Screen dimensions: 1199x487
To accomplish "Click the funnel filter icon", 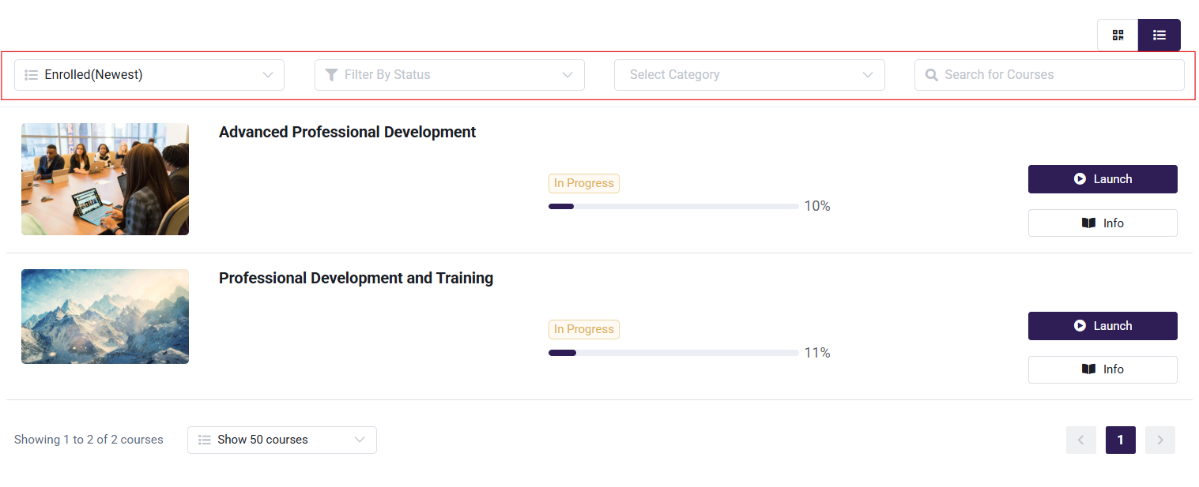I will [x=331, y=75].
